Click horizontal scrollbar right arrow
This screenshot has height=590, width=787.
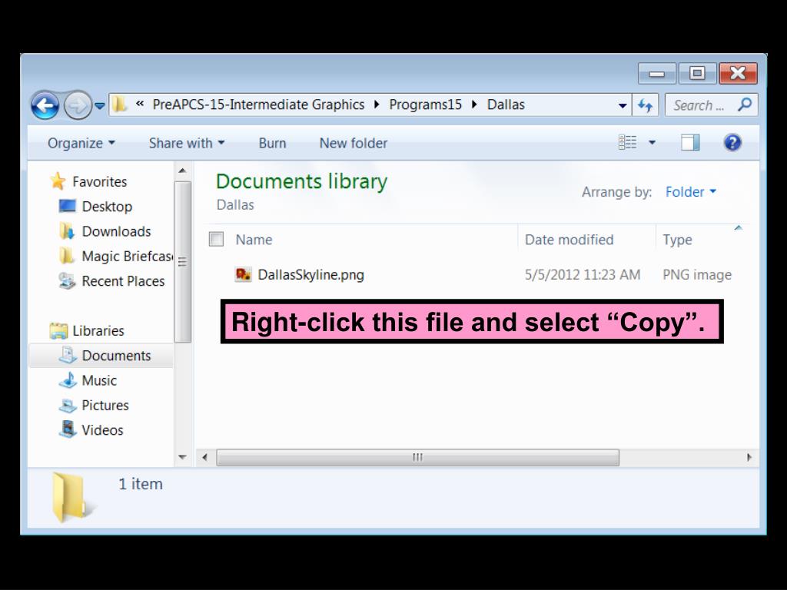pos(749,457)
